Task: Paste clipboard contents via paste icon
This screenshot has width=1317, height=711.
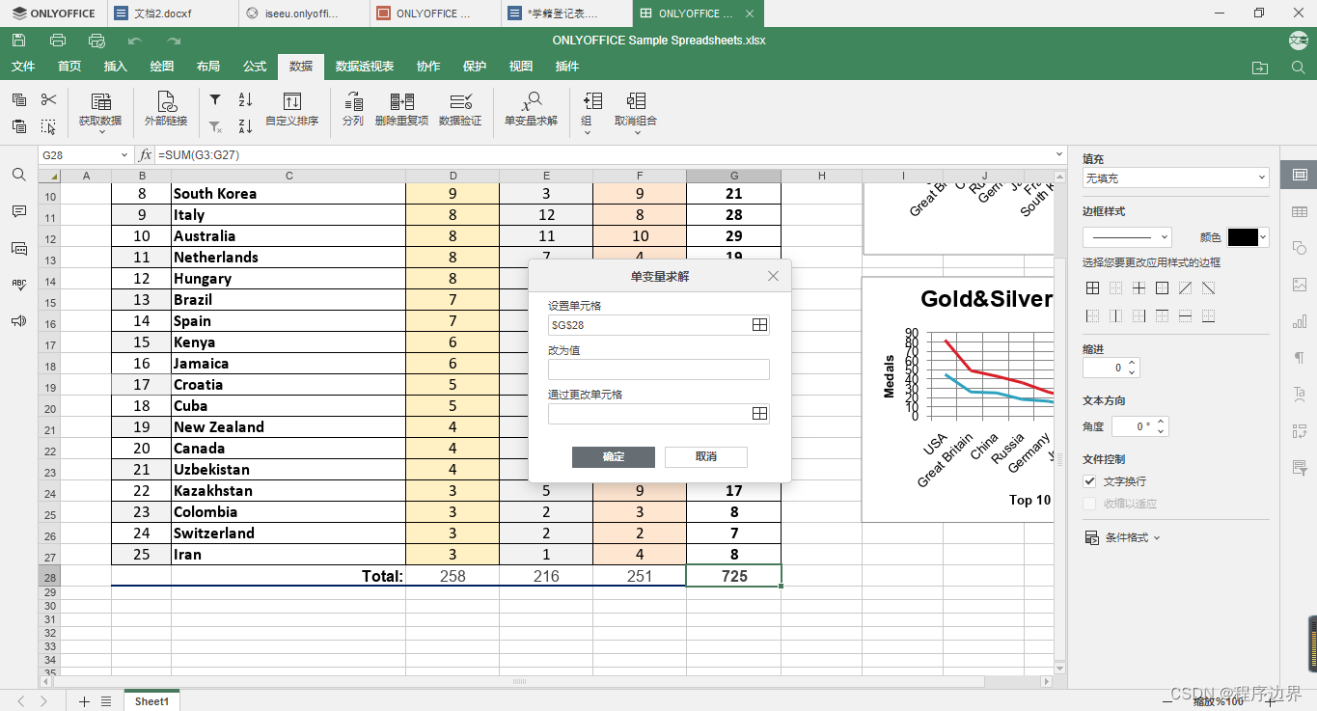Action: pyautogui.click(x=19, y=126)
